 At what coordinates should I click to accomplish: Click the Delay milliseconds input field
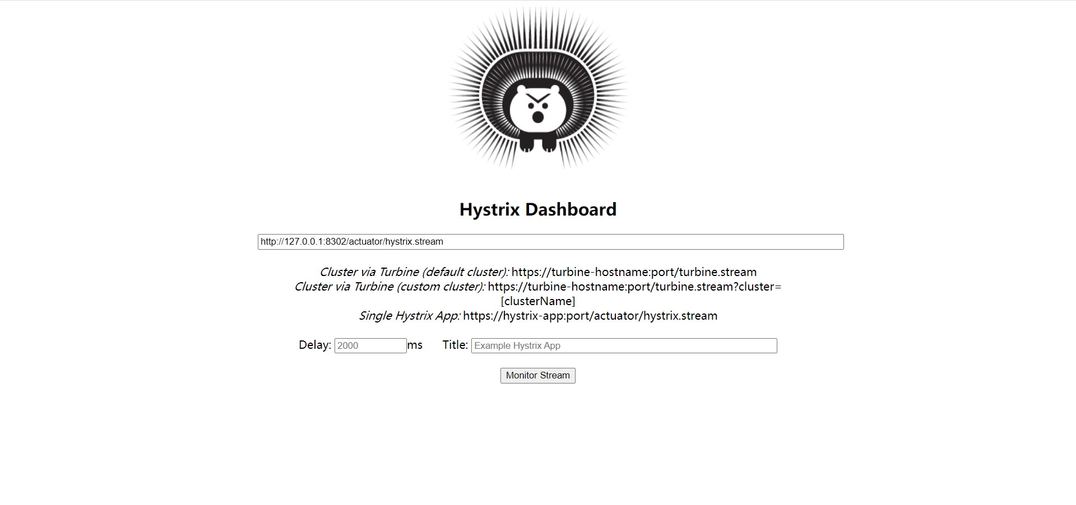point(370,345)
